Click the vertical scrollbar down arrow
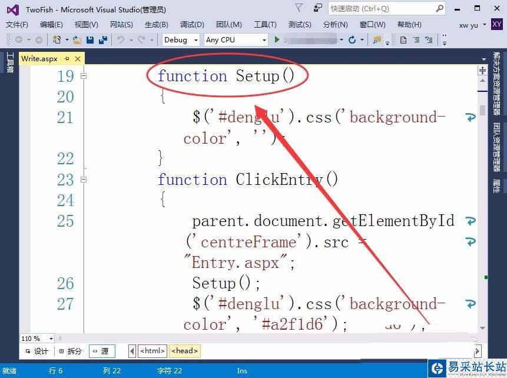 (482, 328)
